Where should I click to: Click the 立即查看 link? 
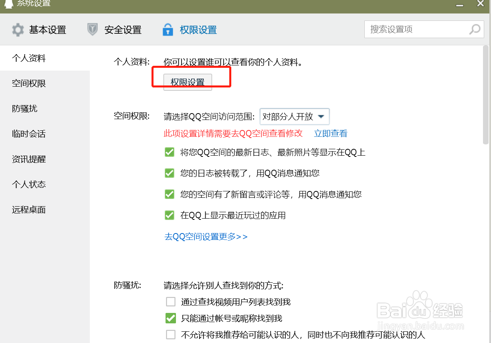[x=331, y=134]
